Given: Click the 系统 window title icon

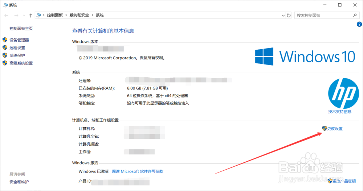Looking at the screenshot, I should 5,5.
